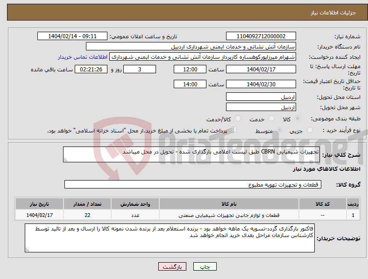Screen dimensions: 368x279
Task: Click the جزئیات اطلاعات نیاز page header
Action: [x=333, y=13]
